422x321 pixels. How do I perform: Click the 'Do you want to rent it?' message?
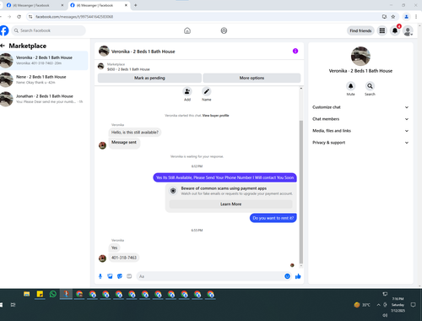[273, 218]
